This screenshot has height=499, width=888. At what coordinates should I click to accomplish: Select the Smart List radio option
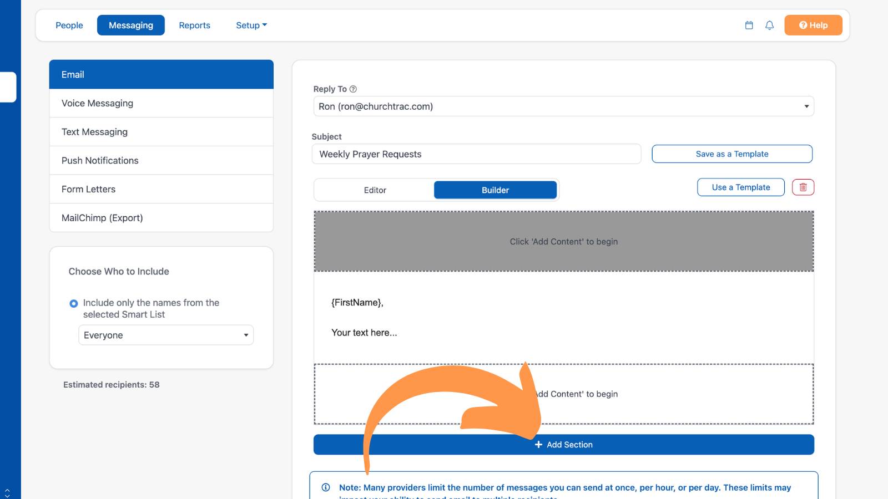tap(73, 303)
